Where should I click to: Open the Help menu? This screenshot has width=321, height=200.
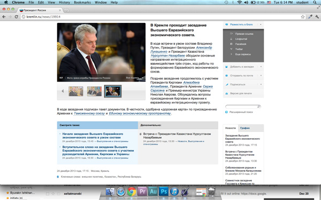(x=114, y=3)
